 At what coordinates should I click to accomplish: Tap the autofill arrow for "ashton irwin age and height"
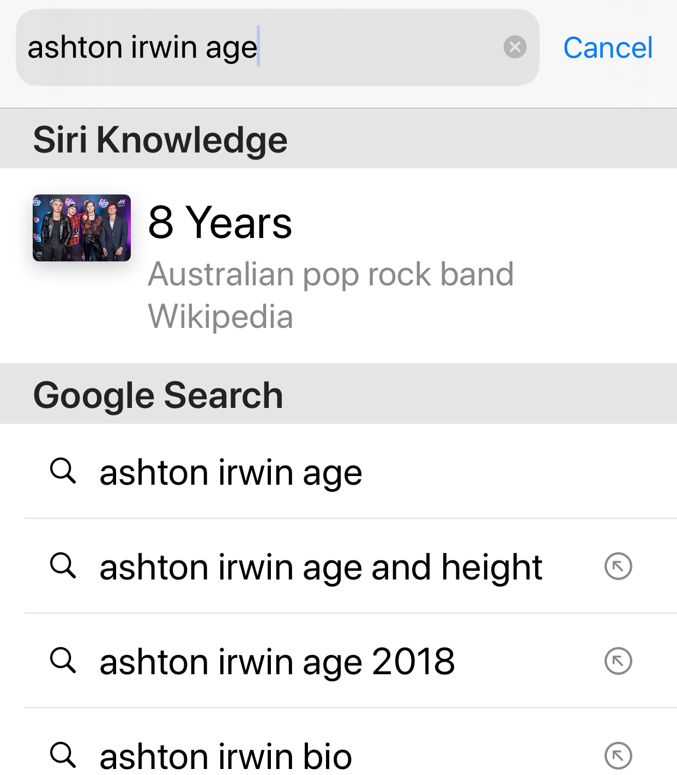click(619, 566)
